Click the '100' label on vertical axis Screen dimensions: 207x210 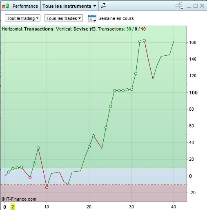(x=193, y=93)
